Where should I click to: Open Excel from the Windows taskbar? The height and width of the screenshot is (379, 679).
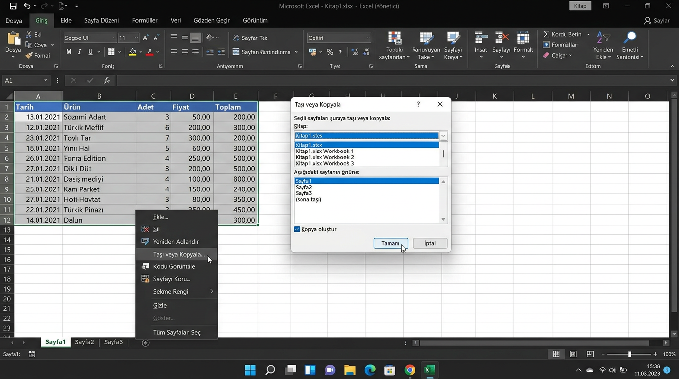coord(429,370)
